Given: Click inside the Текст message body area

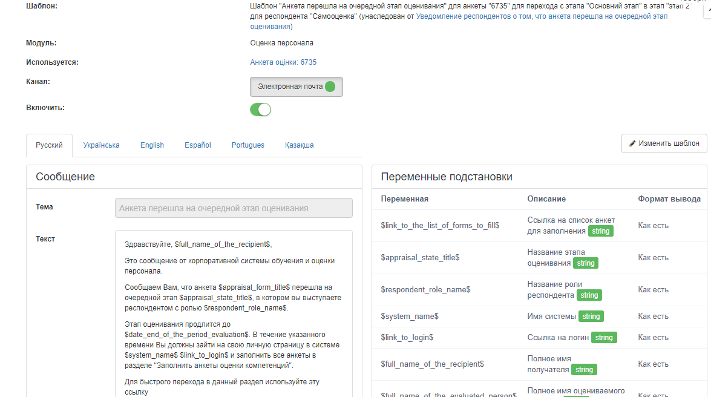Looking at the screenshot, I should (x=234, y=313).
